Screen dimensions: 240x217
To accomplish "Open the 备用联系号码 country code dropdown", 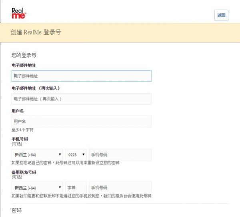I will coord(37,187).
